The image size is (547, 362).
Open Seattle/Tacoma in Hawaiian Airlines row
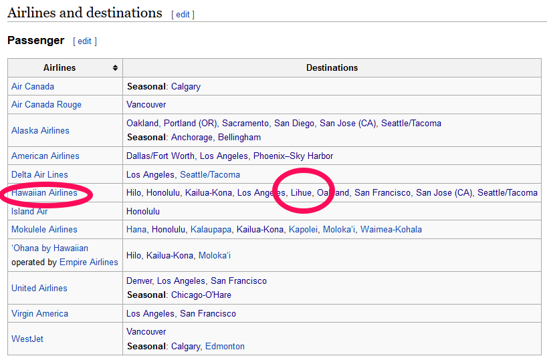pos(508,192)
